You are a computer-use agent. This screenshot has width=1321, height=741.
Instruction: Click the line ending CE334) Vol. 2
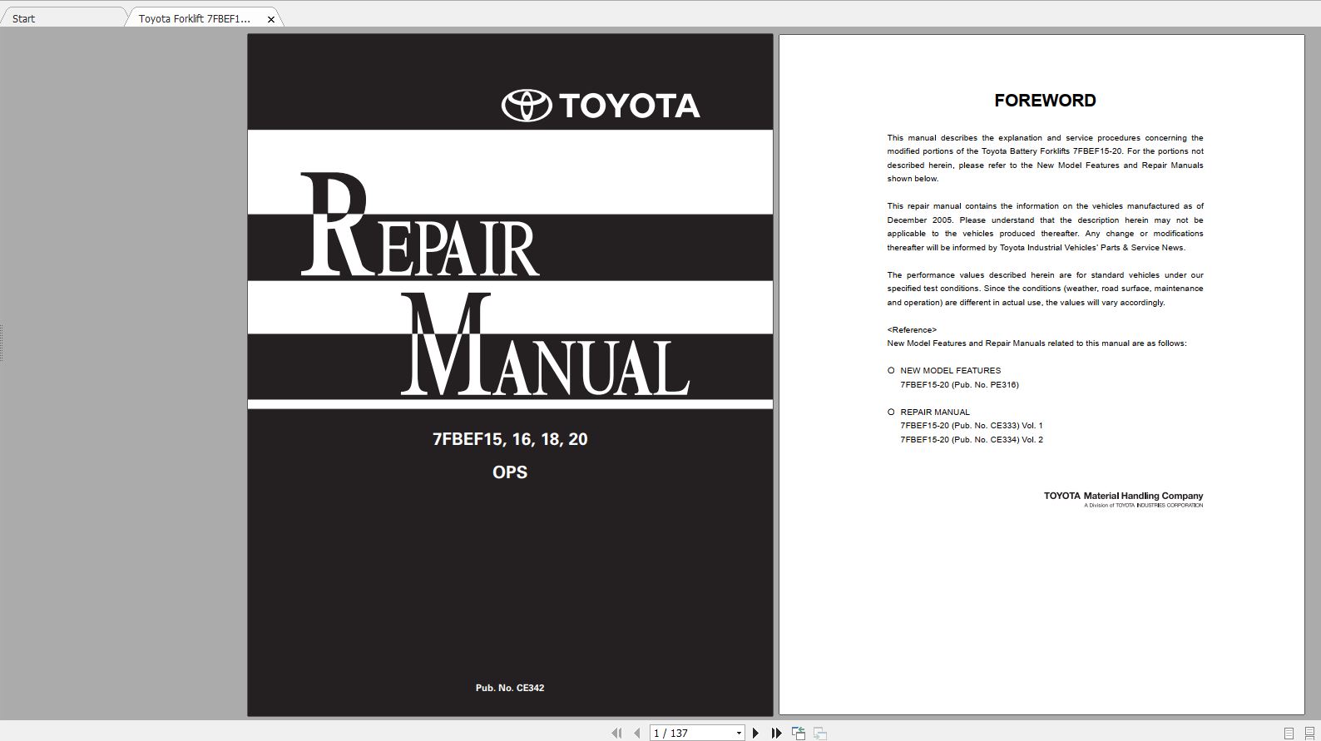(x=972, y=439)
